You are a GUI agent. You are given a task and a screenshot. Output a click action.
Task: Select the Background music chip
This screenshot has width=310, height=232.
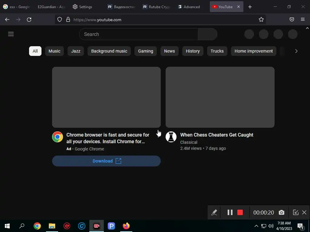coord(109,51)
